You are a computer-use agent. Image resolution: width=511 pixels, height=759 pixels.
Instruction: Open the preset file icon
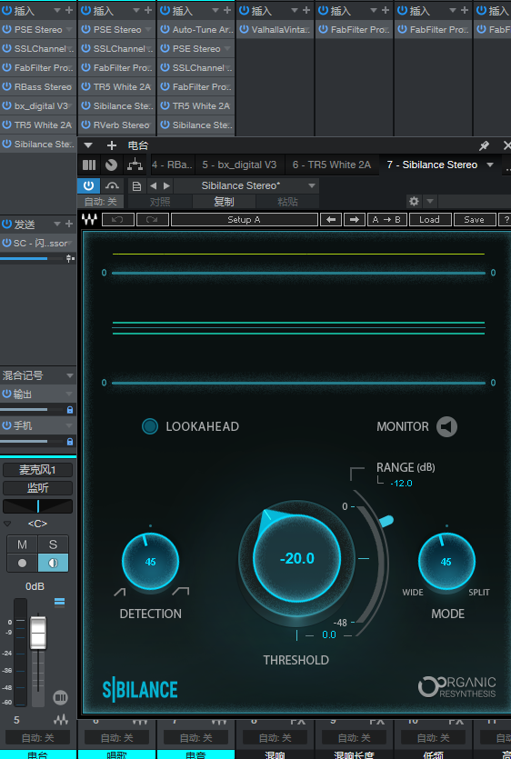click(x=136, y=185)
